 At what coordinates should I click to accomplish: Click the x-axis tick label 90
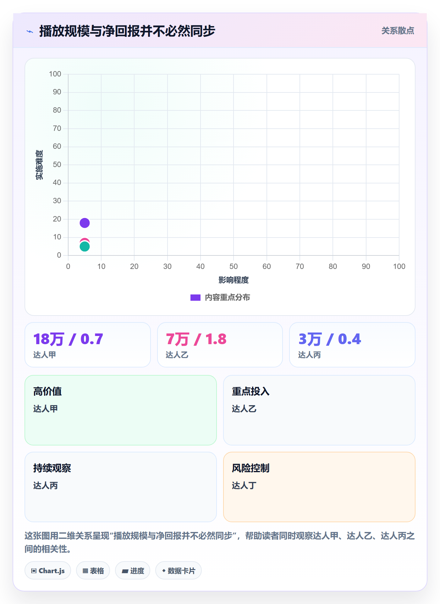(x=366, y=266)
